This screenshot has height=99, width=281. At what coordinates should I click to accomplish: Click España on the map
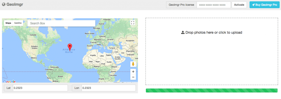click(x=90, y=46)
